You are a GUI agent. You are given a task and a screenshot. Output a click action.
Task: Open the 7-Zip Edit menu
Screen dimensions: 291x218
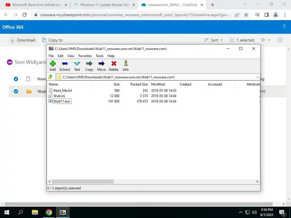pos(61,56)
